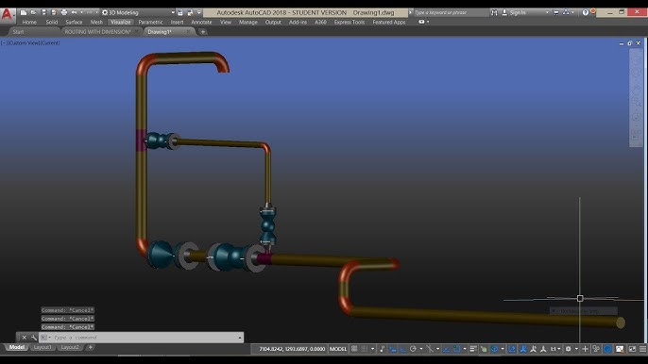
Task: Open the AutoCAD application menu logo
Action: [7, 15]
